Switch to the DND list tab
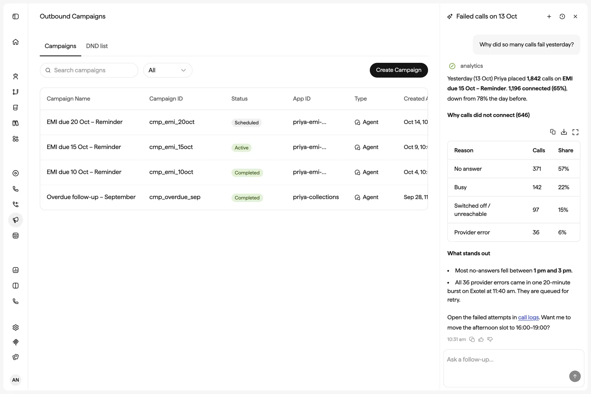This screenshot has height=394, width=591. 97,46
